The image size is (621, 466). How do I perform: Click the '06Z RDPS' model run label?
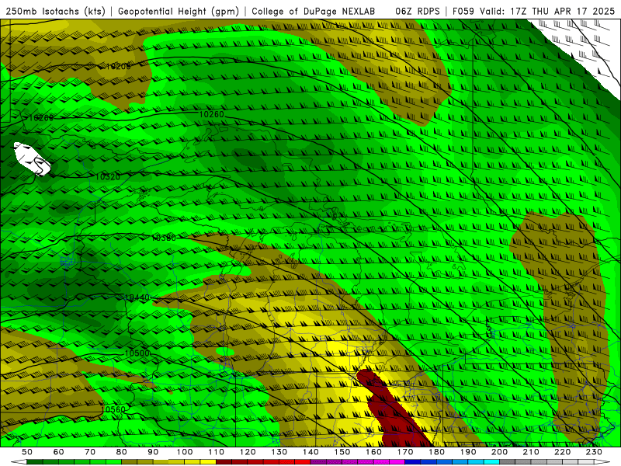pos(418,12)
